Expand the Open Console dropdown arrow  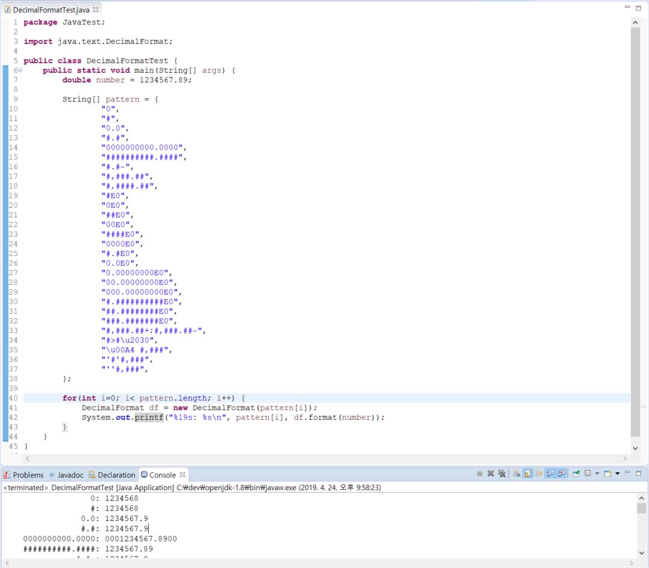(x=617, y=473)
